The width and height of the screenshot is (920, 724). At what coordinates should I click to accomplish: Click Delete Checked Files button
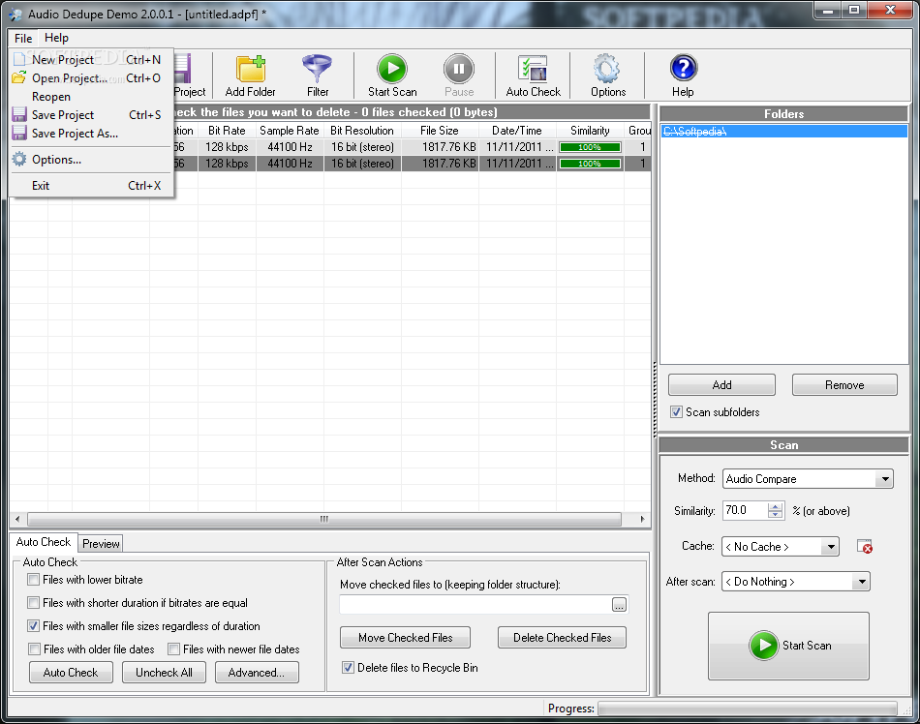[x=562, y=638]
